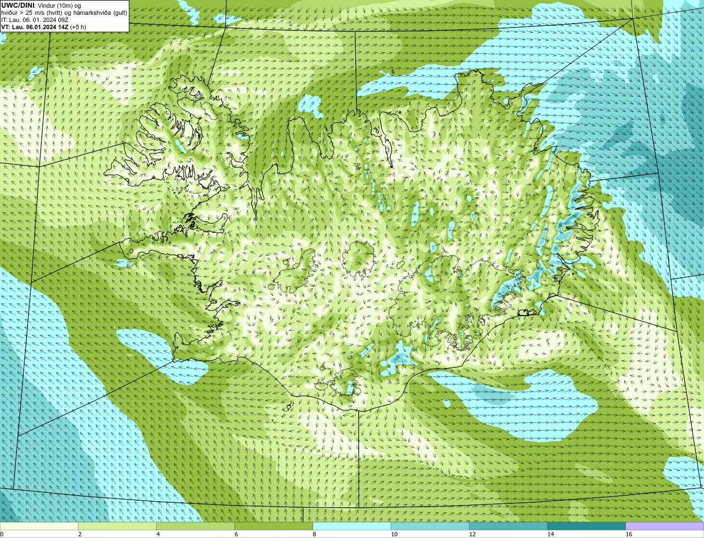Click the purple legend swatch above 16 m/s
This screenshot has height=538, width=704.
point(665,526)
